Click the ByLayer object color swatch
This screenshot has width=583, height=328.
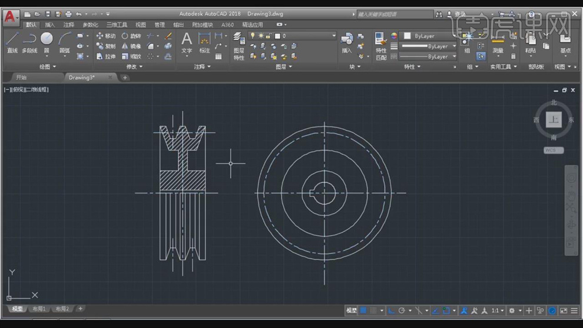click(x=408, y=36)
